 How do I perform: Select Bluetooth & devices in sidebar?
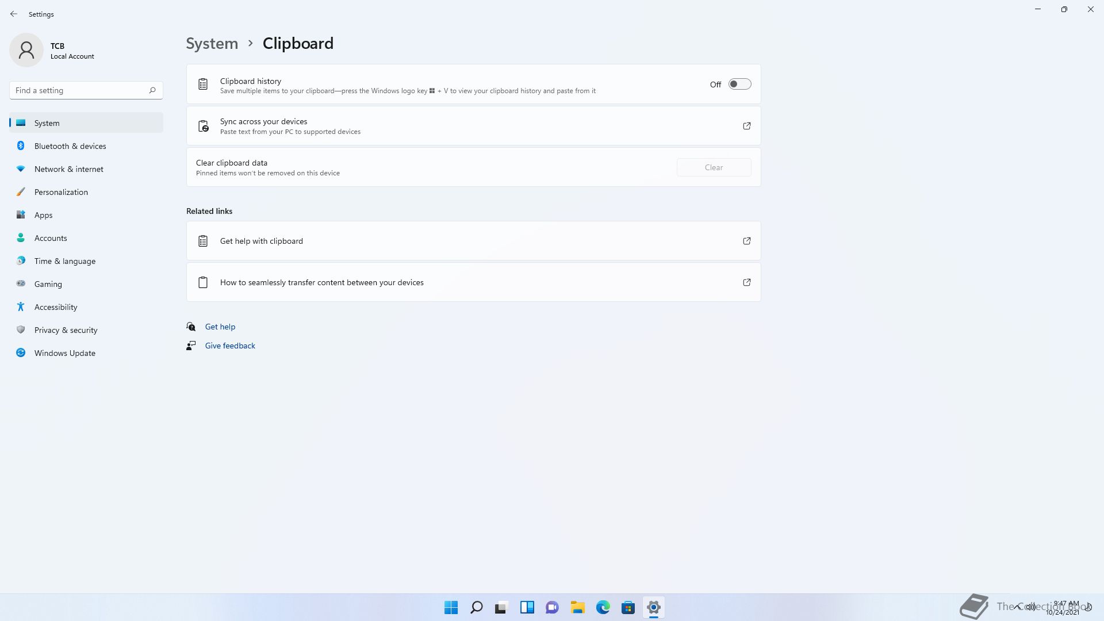(70, 146)
